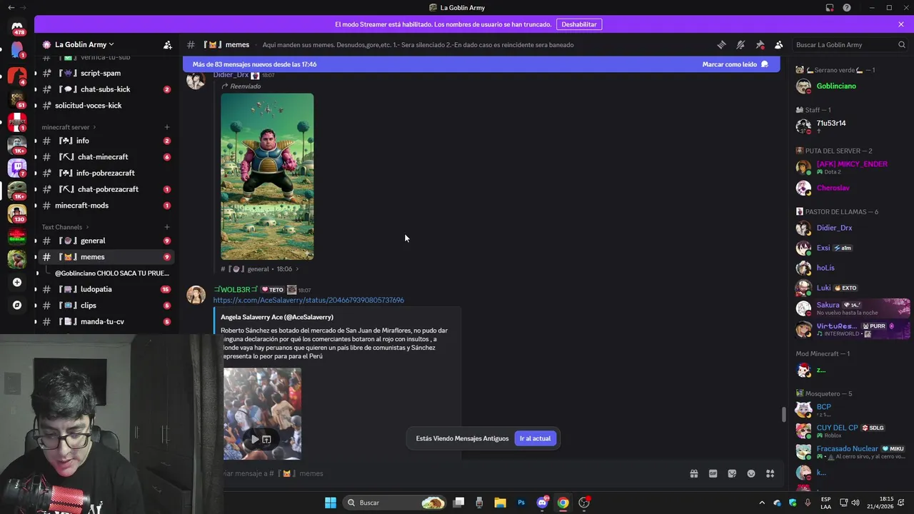This screenshot has width=914, height=514.
Task: Jump to present with Ir al actual
Action: coord(535,438)
